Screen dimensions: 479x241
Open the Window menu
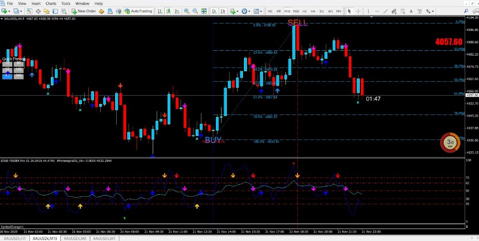click(82, 3)
